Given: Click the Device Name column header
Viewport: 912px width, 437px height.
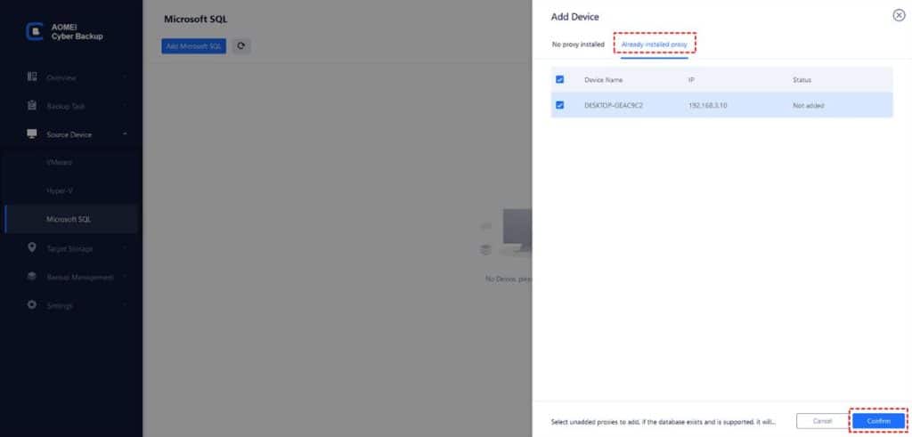Looking at the screenshot, I should pyautogui.click(x=603, y=79).
